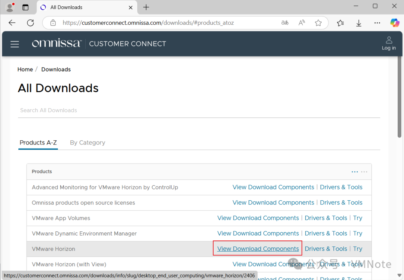Reload the page with refresh icon

tap(30, 23)
